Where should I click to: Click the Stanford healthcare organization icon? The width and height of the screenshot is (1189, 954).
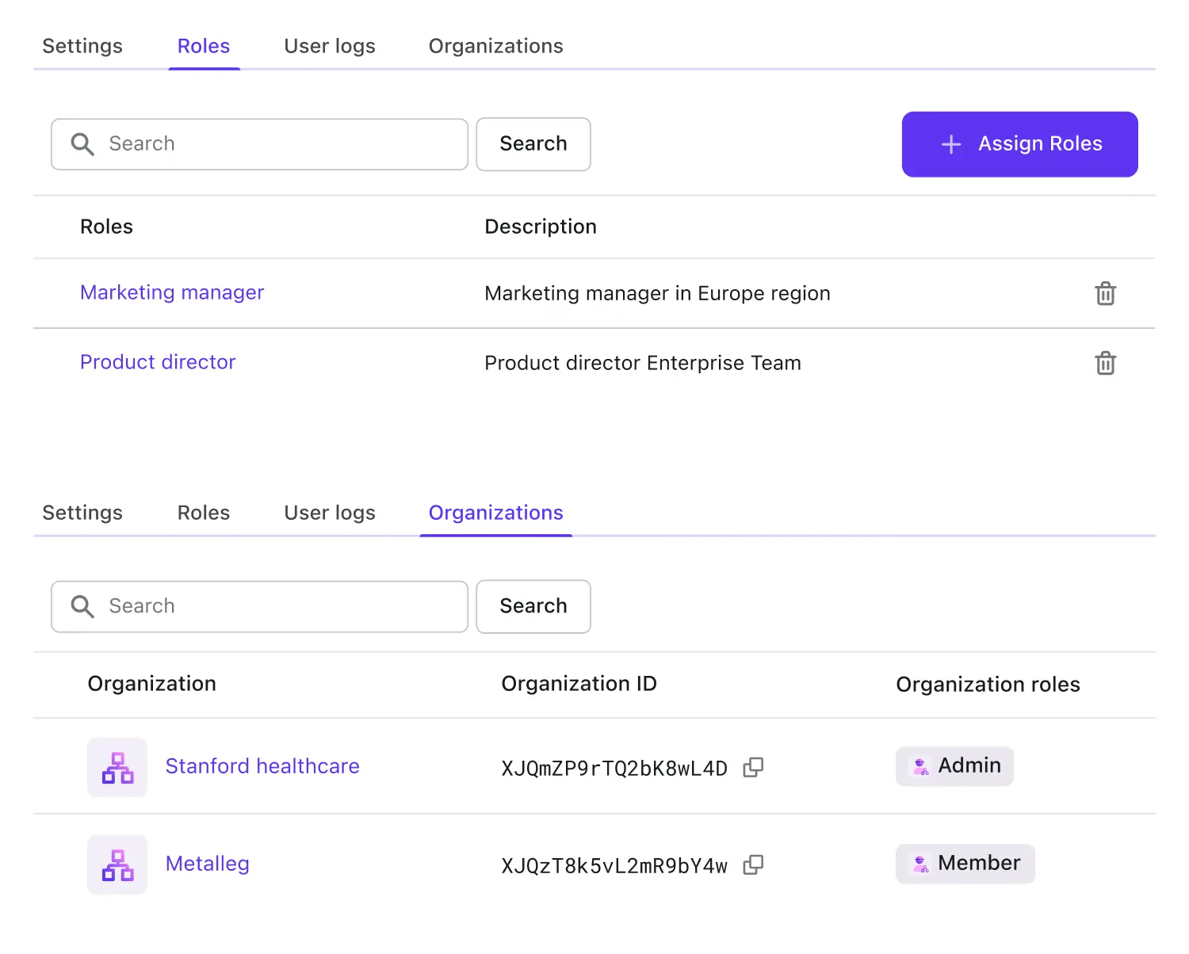coord(117,767)
